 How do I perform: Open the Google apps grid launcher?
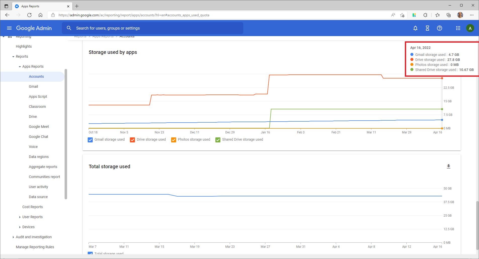click(458, 28)
